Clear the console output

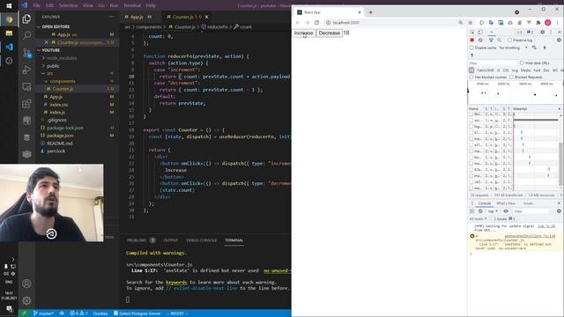click(x=480, y=211)
